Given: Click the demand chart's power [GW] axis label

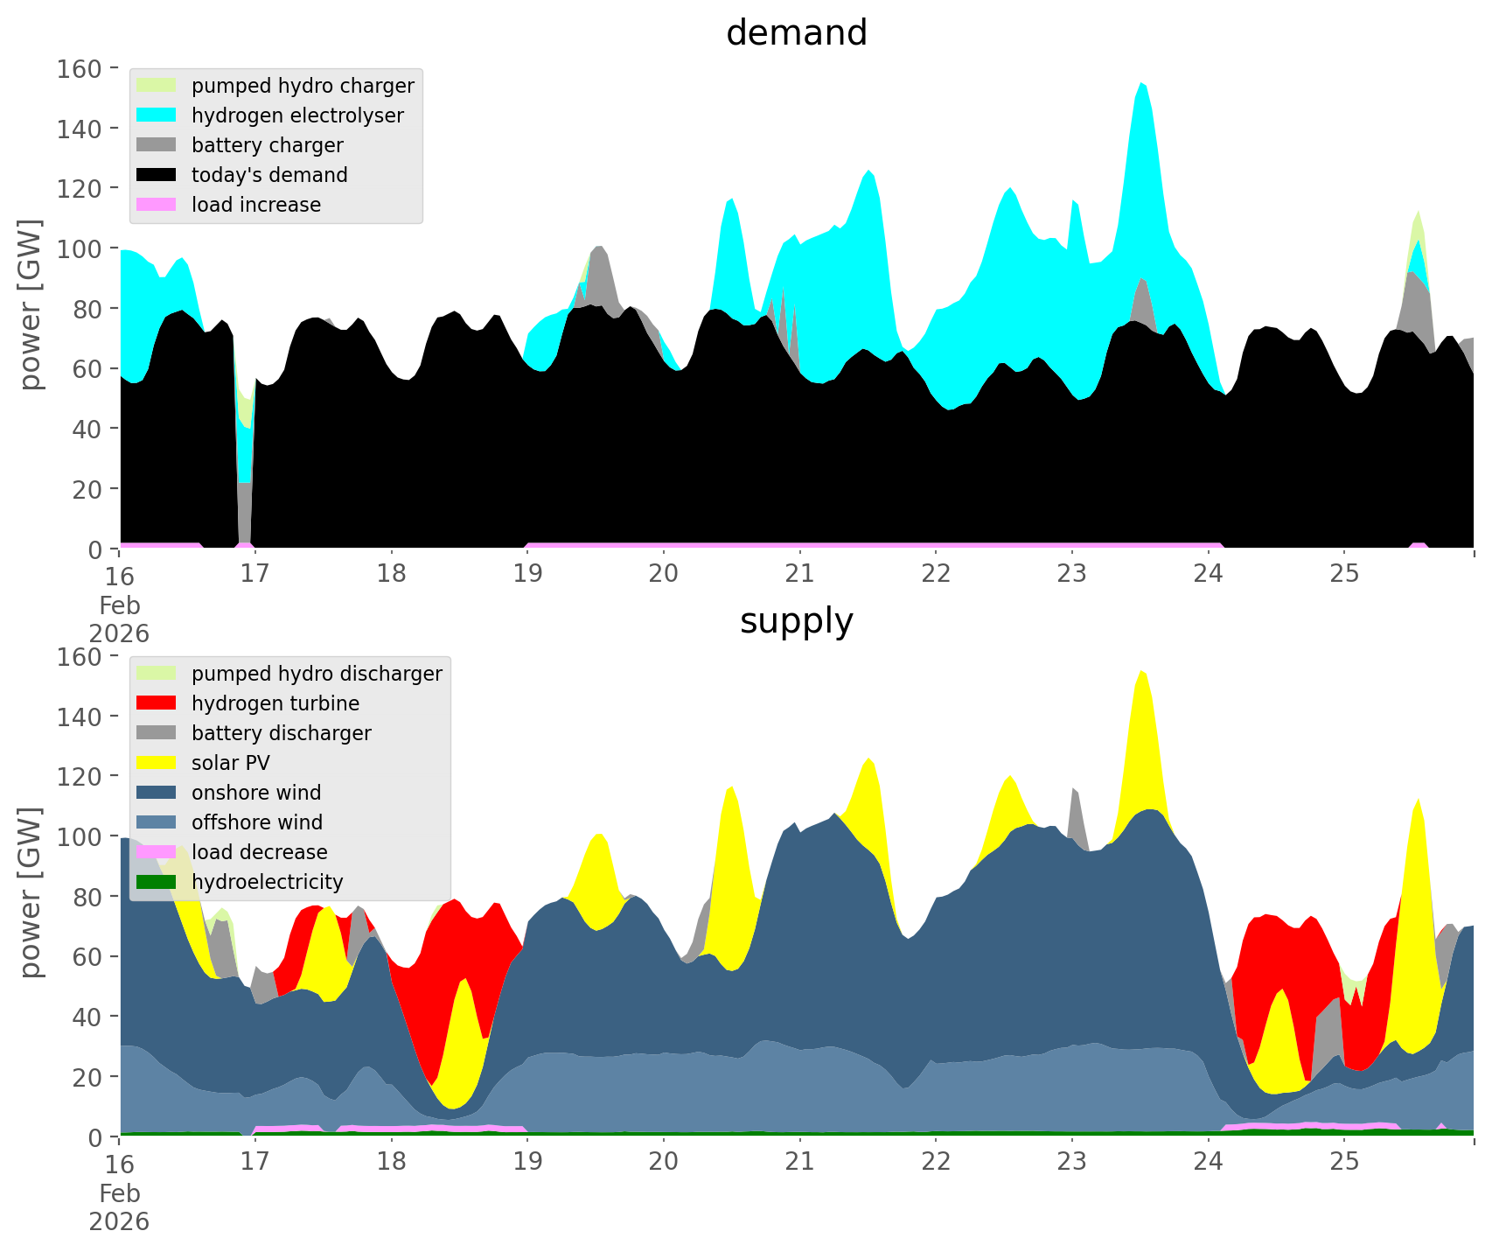Looking at the screenshot, I should click(x=31, y=305).
